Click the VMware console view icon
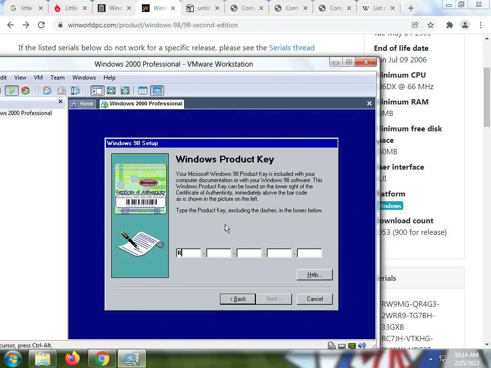Image resolution: width=491 pixels, height=368 pixels. (x=157, y=91)
